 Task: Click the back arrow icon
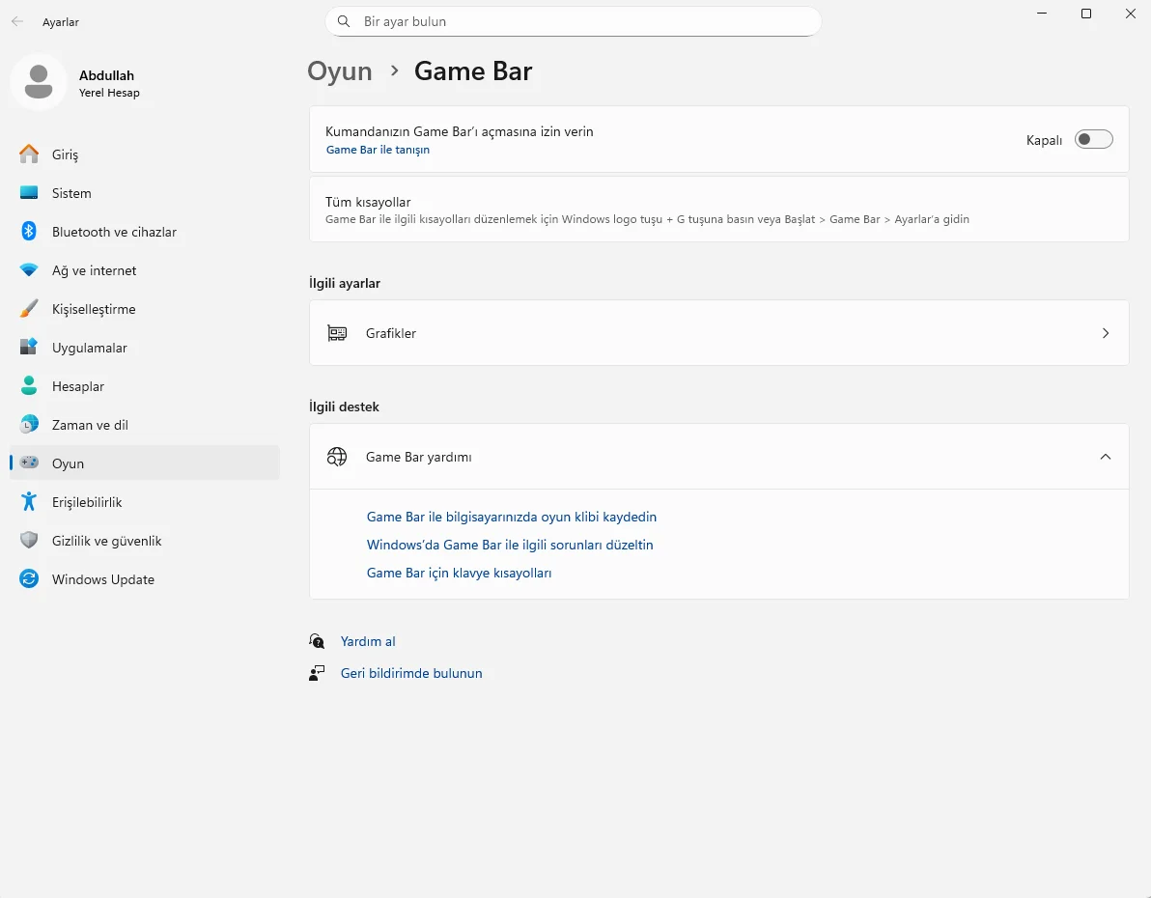(x=17, y=22)
